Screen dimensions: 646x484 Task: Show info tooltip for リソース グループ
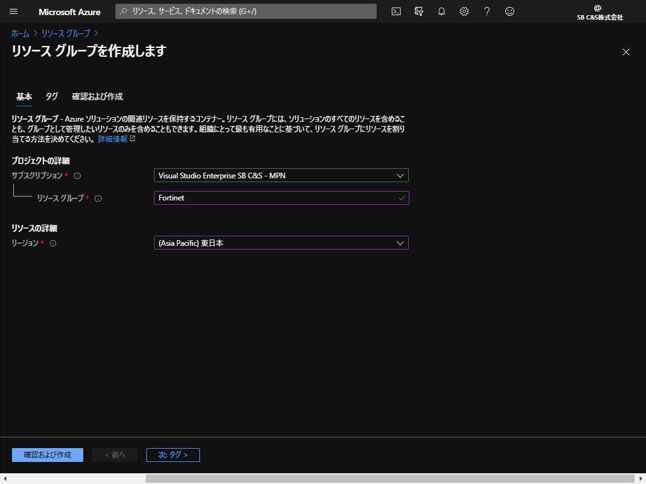coord(98,199)
